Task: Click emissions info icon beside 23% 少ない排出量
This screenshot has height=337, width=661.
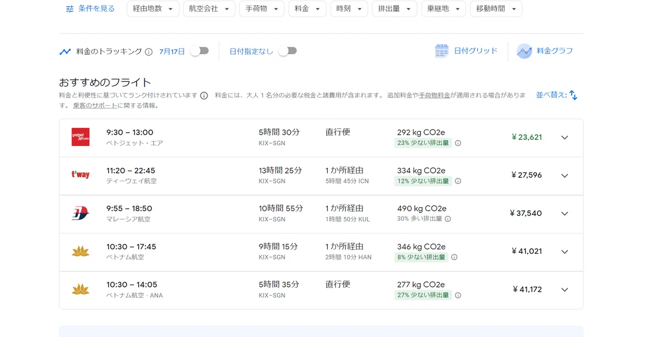Action: [458, 143]
